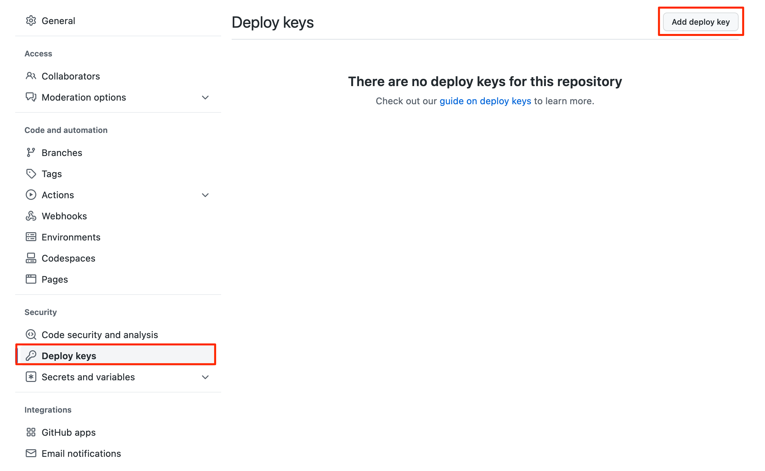Click the Add deploy key button
The height and width of the screenshot is (471, 765).
[x=701, y=22]
